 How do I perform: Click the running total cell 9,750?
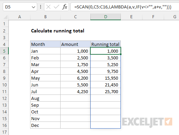tap(106, 71)
